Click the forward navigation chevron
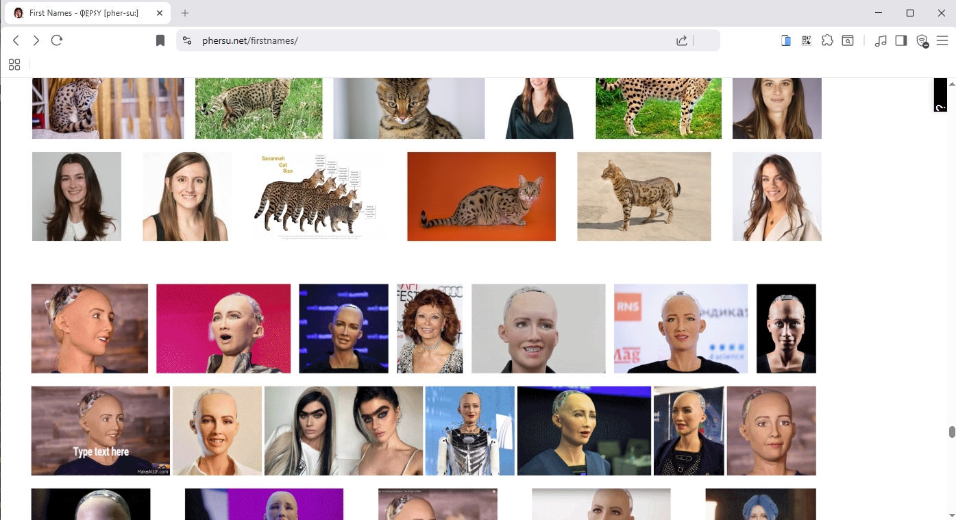This screenshot has width=956, height=520. pyautogui.click(x=36, y=40)
